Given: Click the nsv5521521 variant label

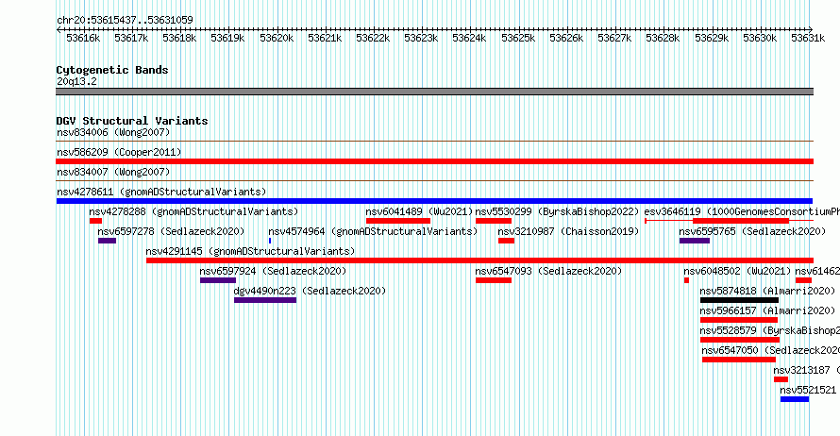Looking at the screenshot, I should pos(808,390).
